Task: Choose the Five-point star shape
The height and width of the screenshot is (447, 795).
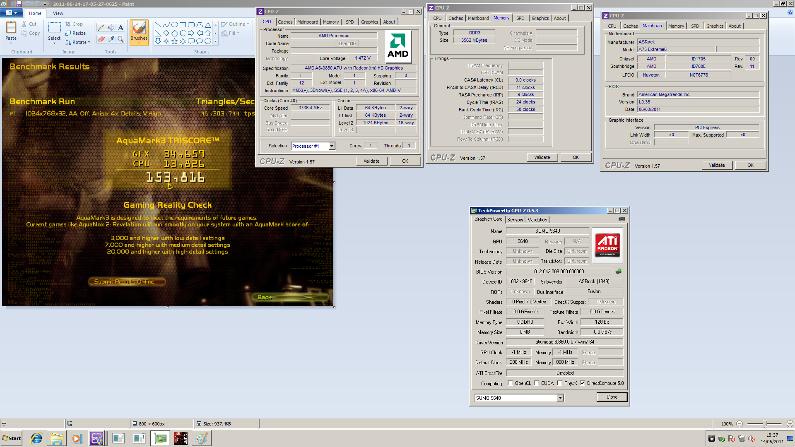Action: [174, 41]
